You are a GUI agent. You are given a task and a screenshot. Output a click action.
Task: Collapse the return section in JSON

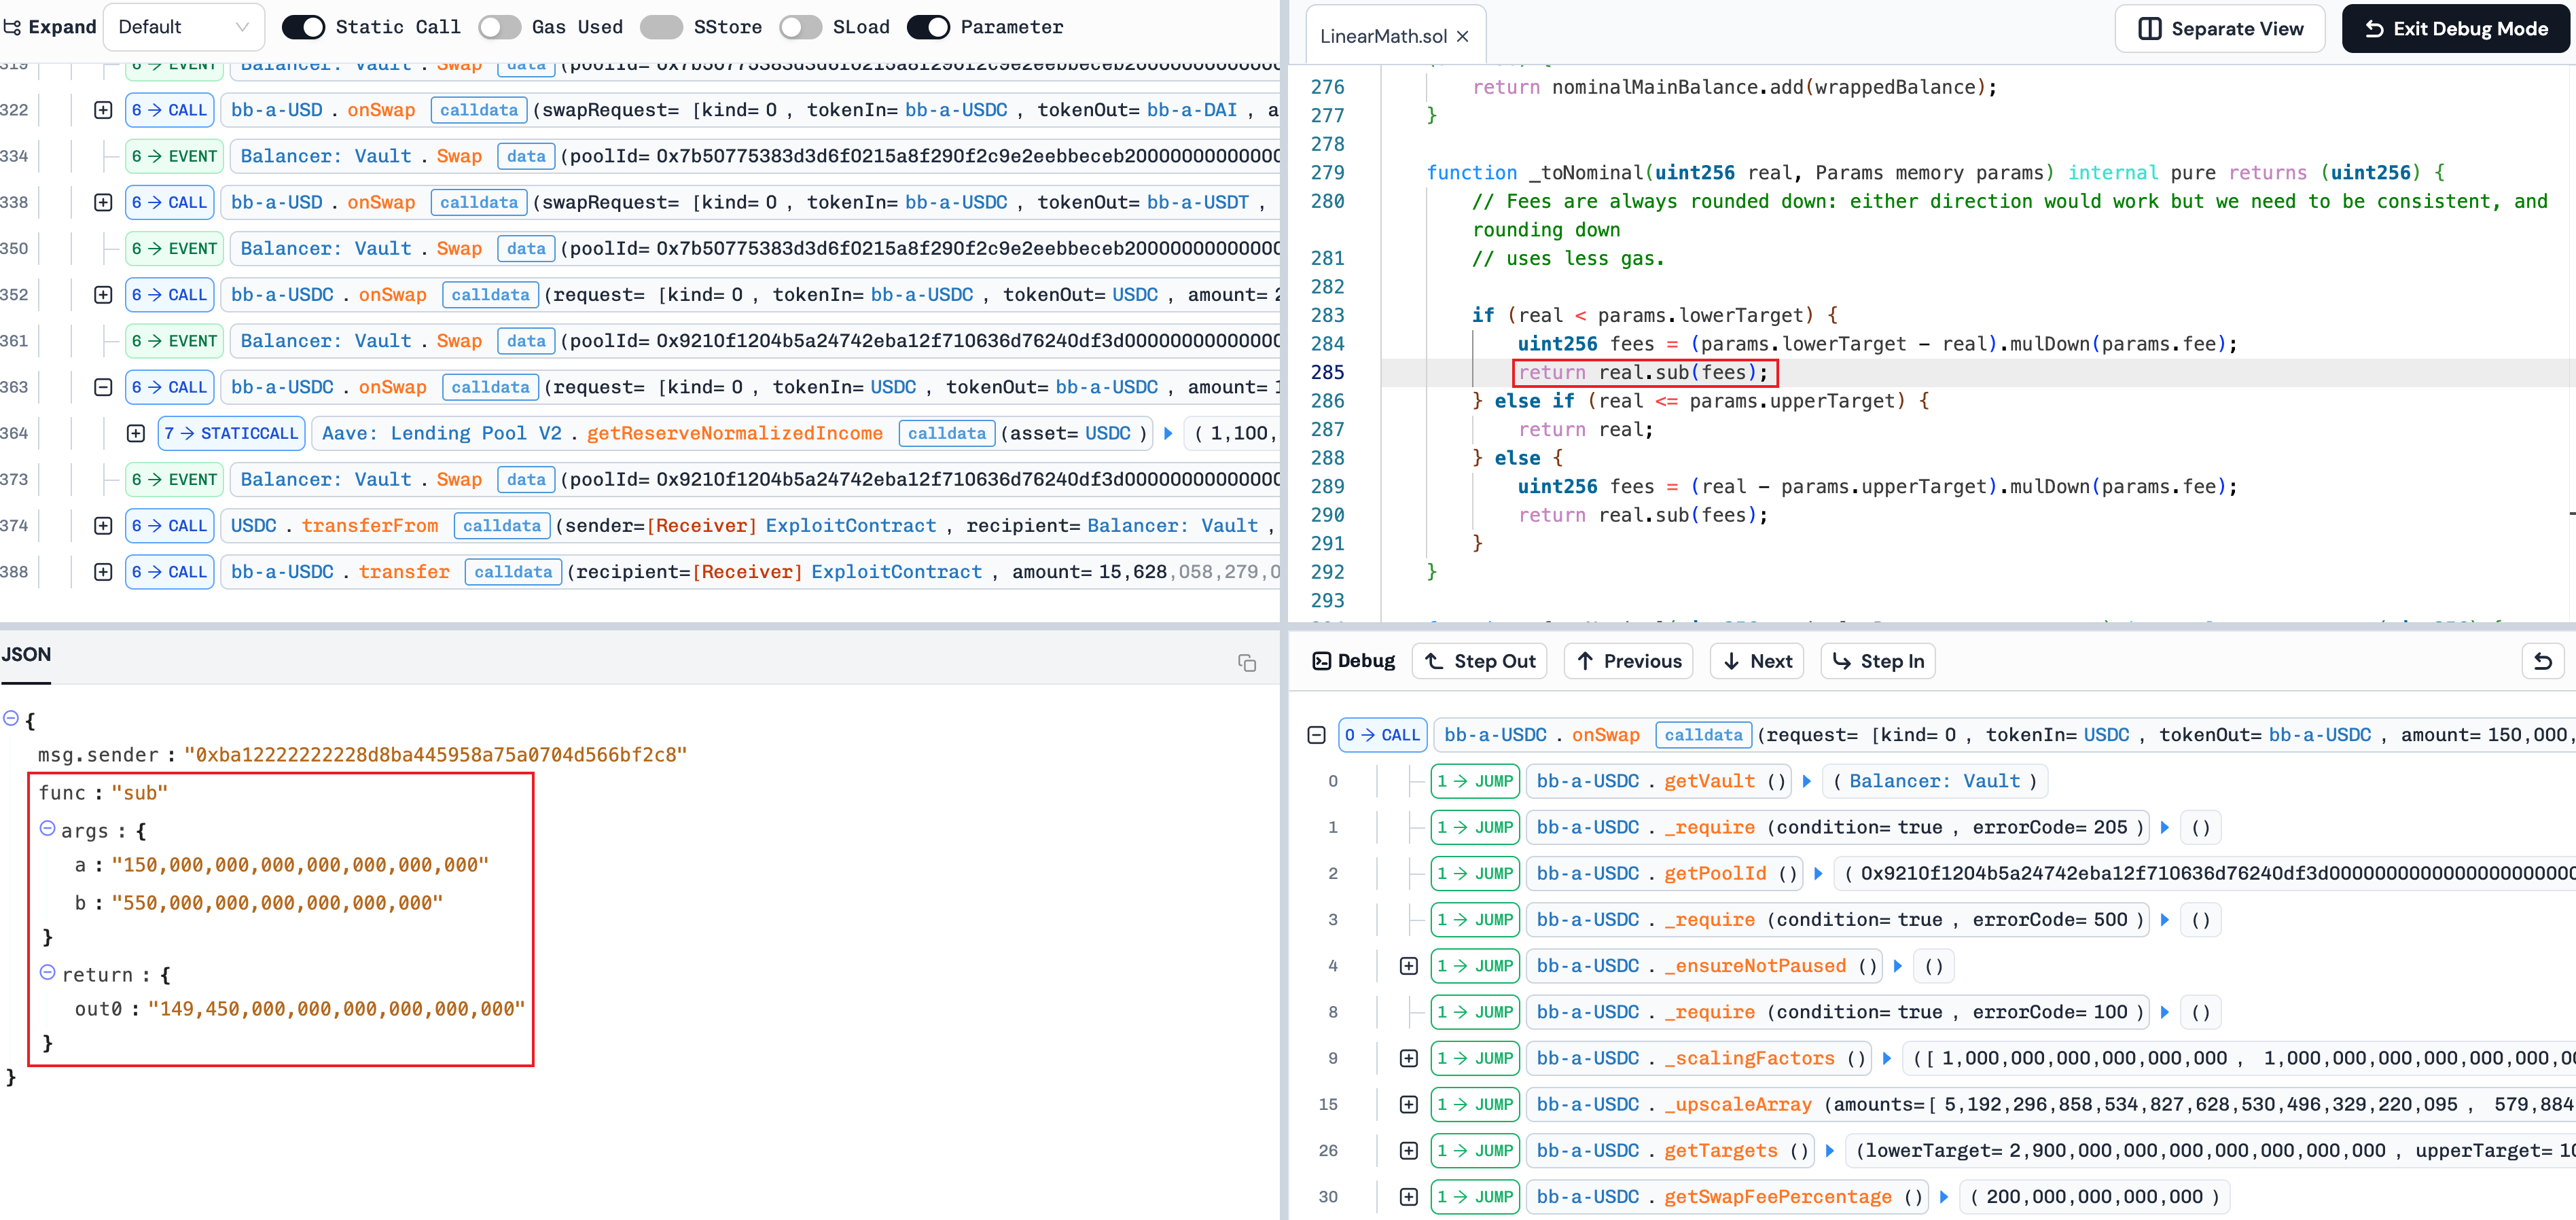pos(47,973)
